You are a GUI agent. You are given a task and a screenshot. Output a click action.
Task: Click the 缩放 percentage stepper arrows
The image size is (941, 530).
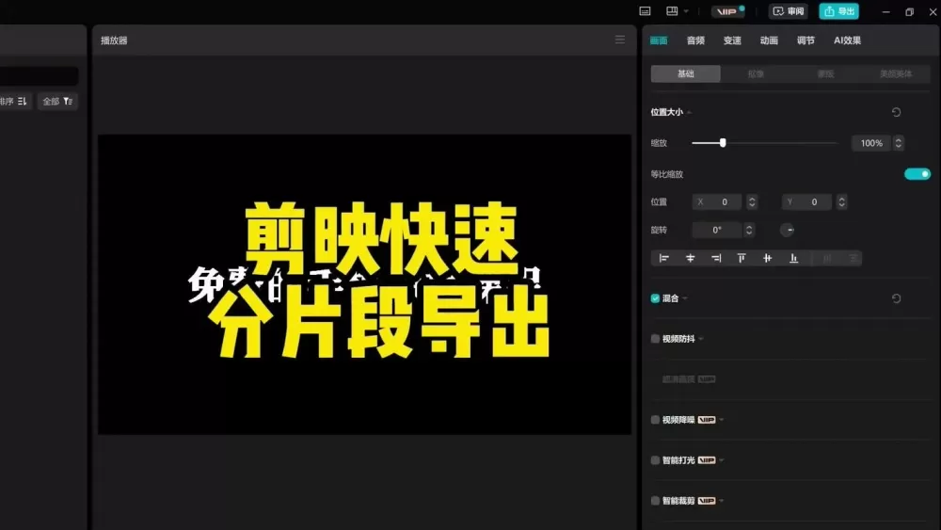(899, 143)
